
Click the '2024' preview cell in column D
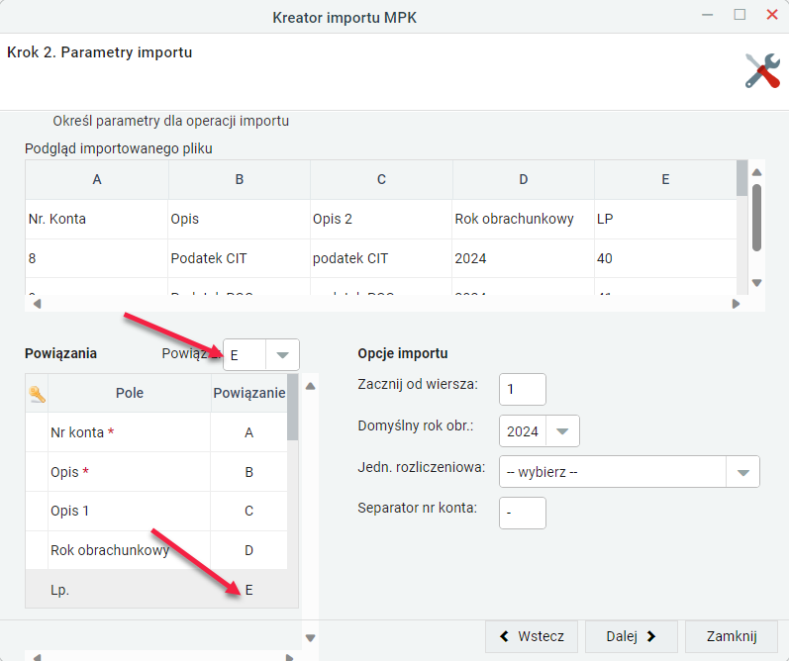coord(523,258)
